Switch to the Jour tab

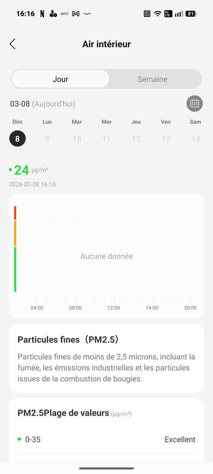tap(60, 79)
